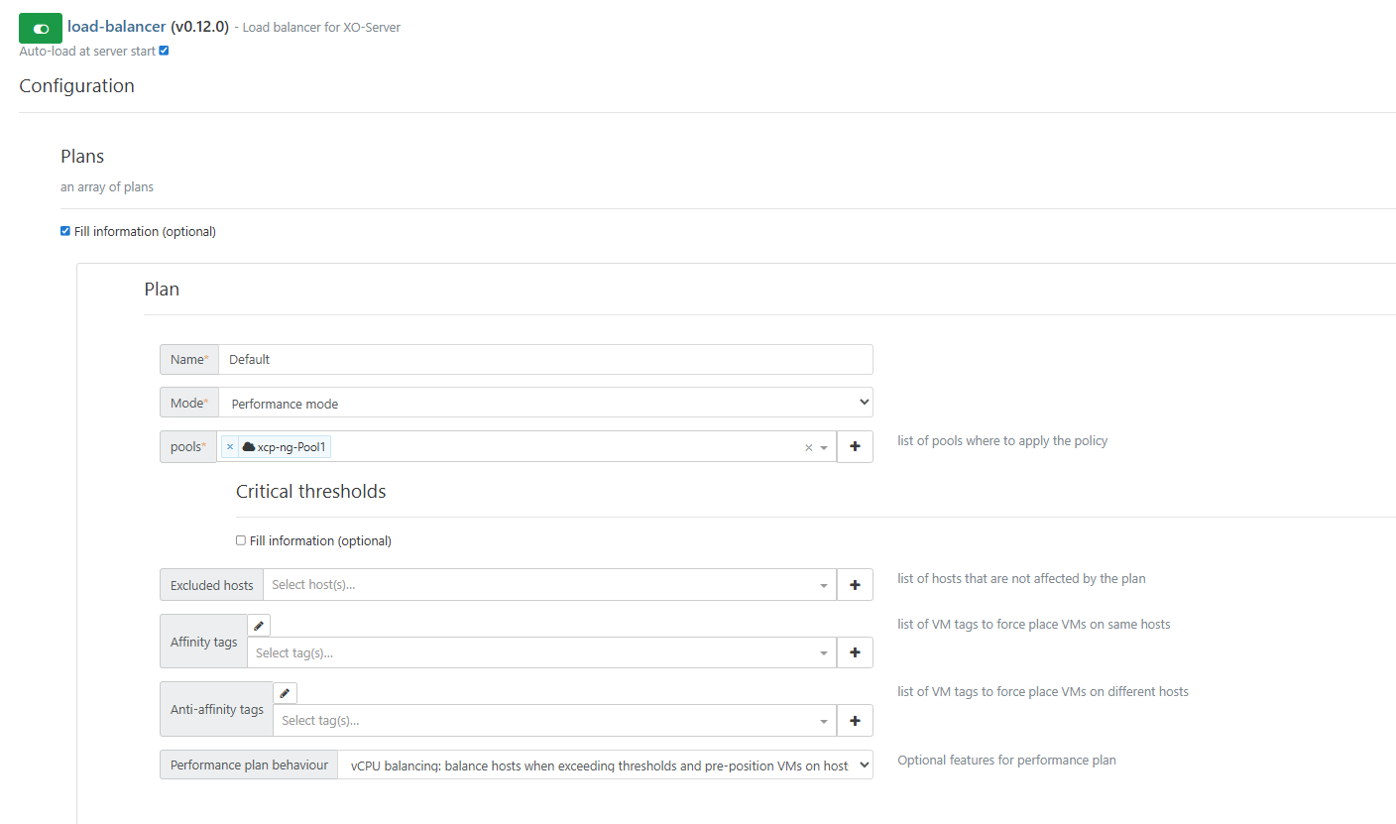Click the plus button beside Excluded hosts

(855, 585)
